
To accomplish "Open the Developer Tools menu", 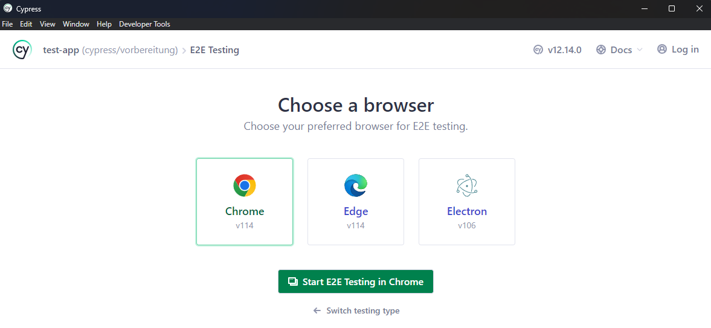I will [x=144, y=24].
